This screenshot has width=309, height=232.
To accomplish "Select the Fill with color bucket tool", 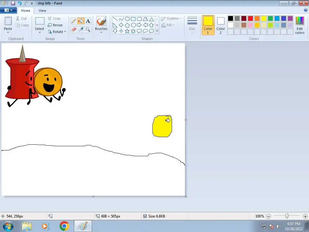I will point(81,21).
